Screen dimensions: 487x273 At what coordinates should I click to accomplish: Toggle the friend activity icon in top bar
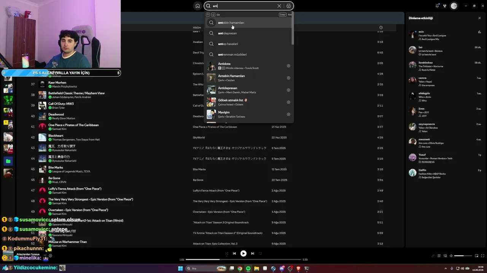[445, 6]
